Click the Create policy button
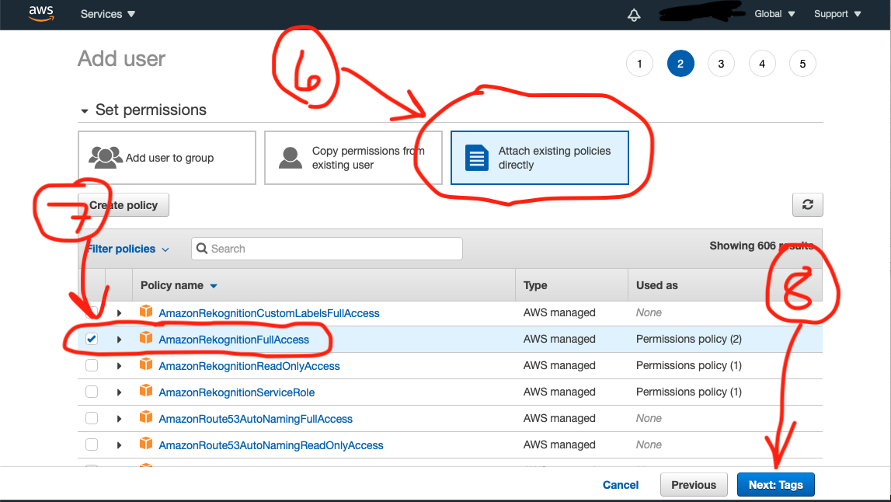891x502 pixels. pyautogui.click(x=124, y=205)
